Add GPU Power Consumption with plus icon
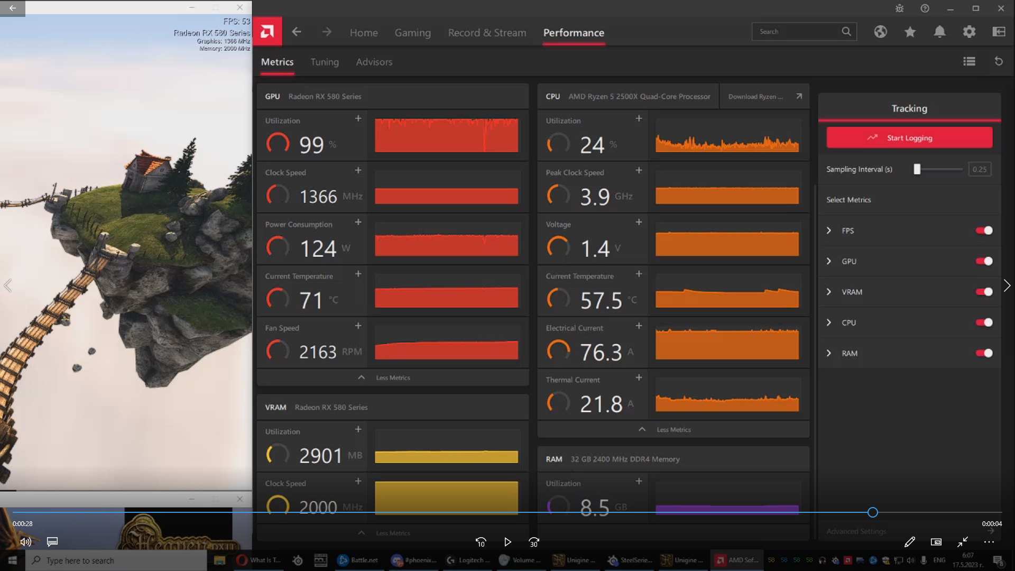 358,222
